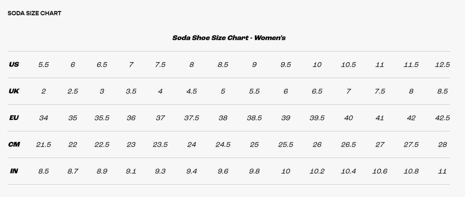Select US size 7.5 cell
Viewport: 465px width, 197px height.
coord(160,65)
